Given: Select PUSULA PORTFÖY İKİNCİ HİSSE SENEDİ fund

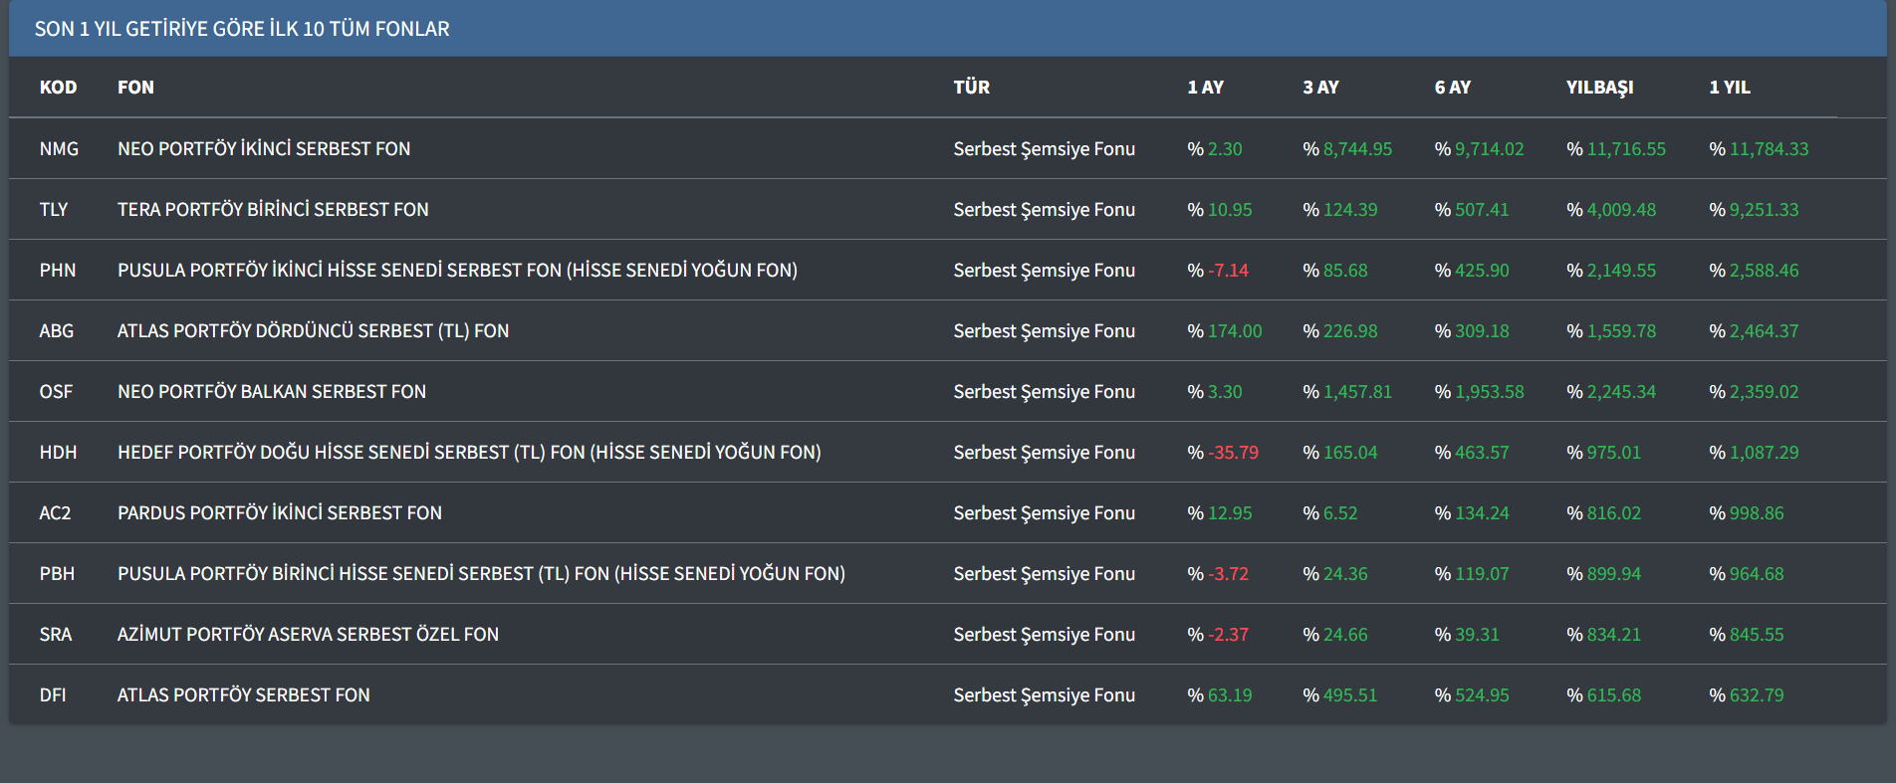Looking at the screenshot, I should (x=457, y=271).
